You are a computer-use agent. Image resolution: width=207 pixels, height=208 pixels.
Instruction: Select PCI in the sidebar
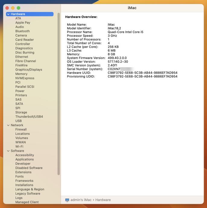18,82
